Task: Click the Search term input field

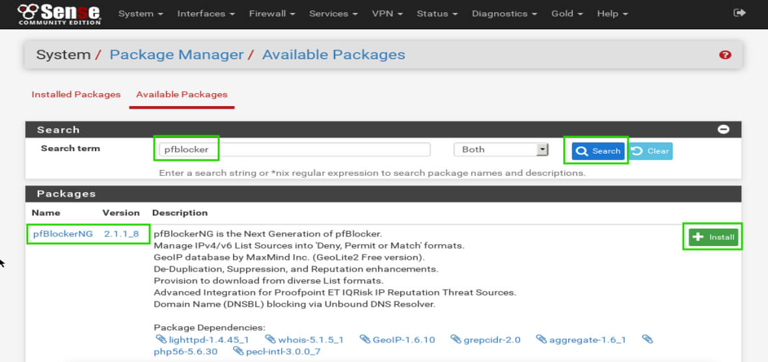Action: click(x=293, y=150)
